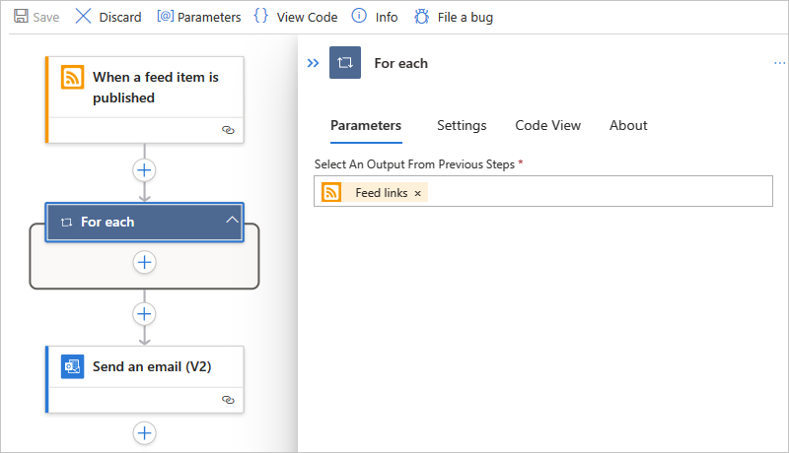
Task: Collapse the For each details panel
Action: pyautogui.click(x=313, y=63)
